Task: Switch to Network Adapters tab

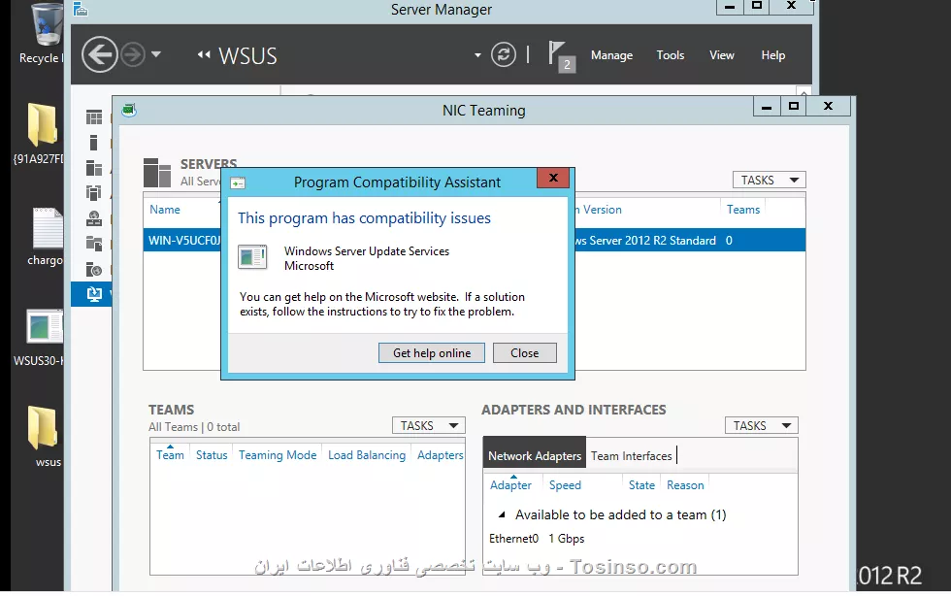Action: tap(535, 456)
